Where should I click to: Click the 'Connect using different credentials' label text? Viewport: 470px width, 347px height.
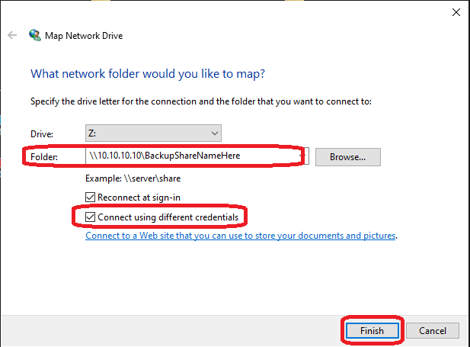(x=168, y=217)
